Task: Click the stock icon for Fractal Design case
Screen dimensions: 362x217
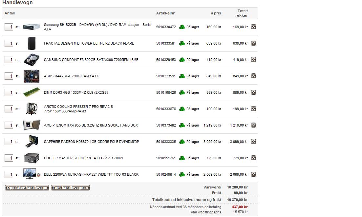Action: click(x=182, y=43)
